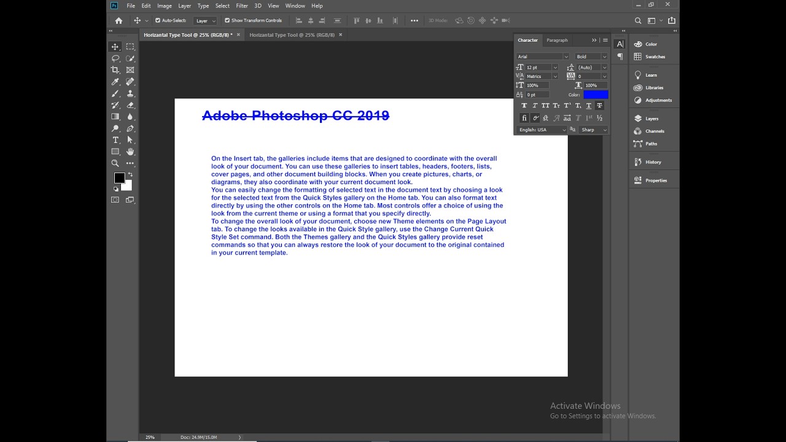Toggle Show Transform Controls checkbox

(227, 20)
